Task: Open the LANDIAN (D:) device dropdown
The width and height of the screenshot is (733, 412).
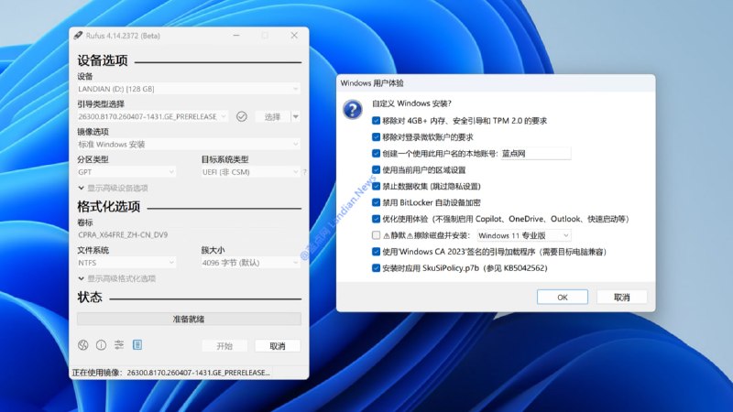Action: pyautogui.click(x=189, y=89)
